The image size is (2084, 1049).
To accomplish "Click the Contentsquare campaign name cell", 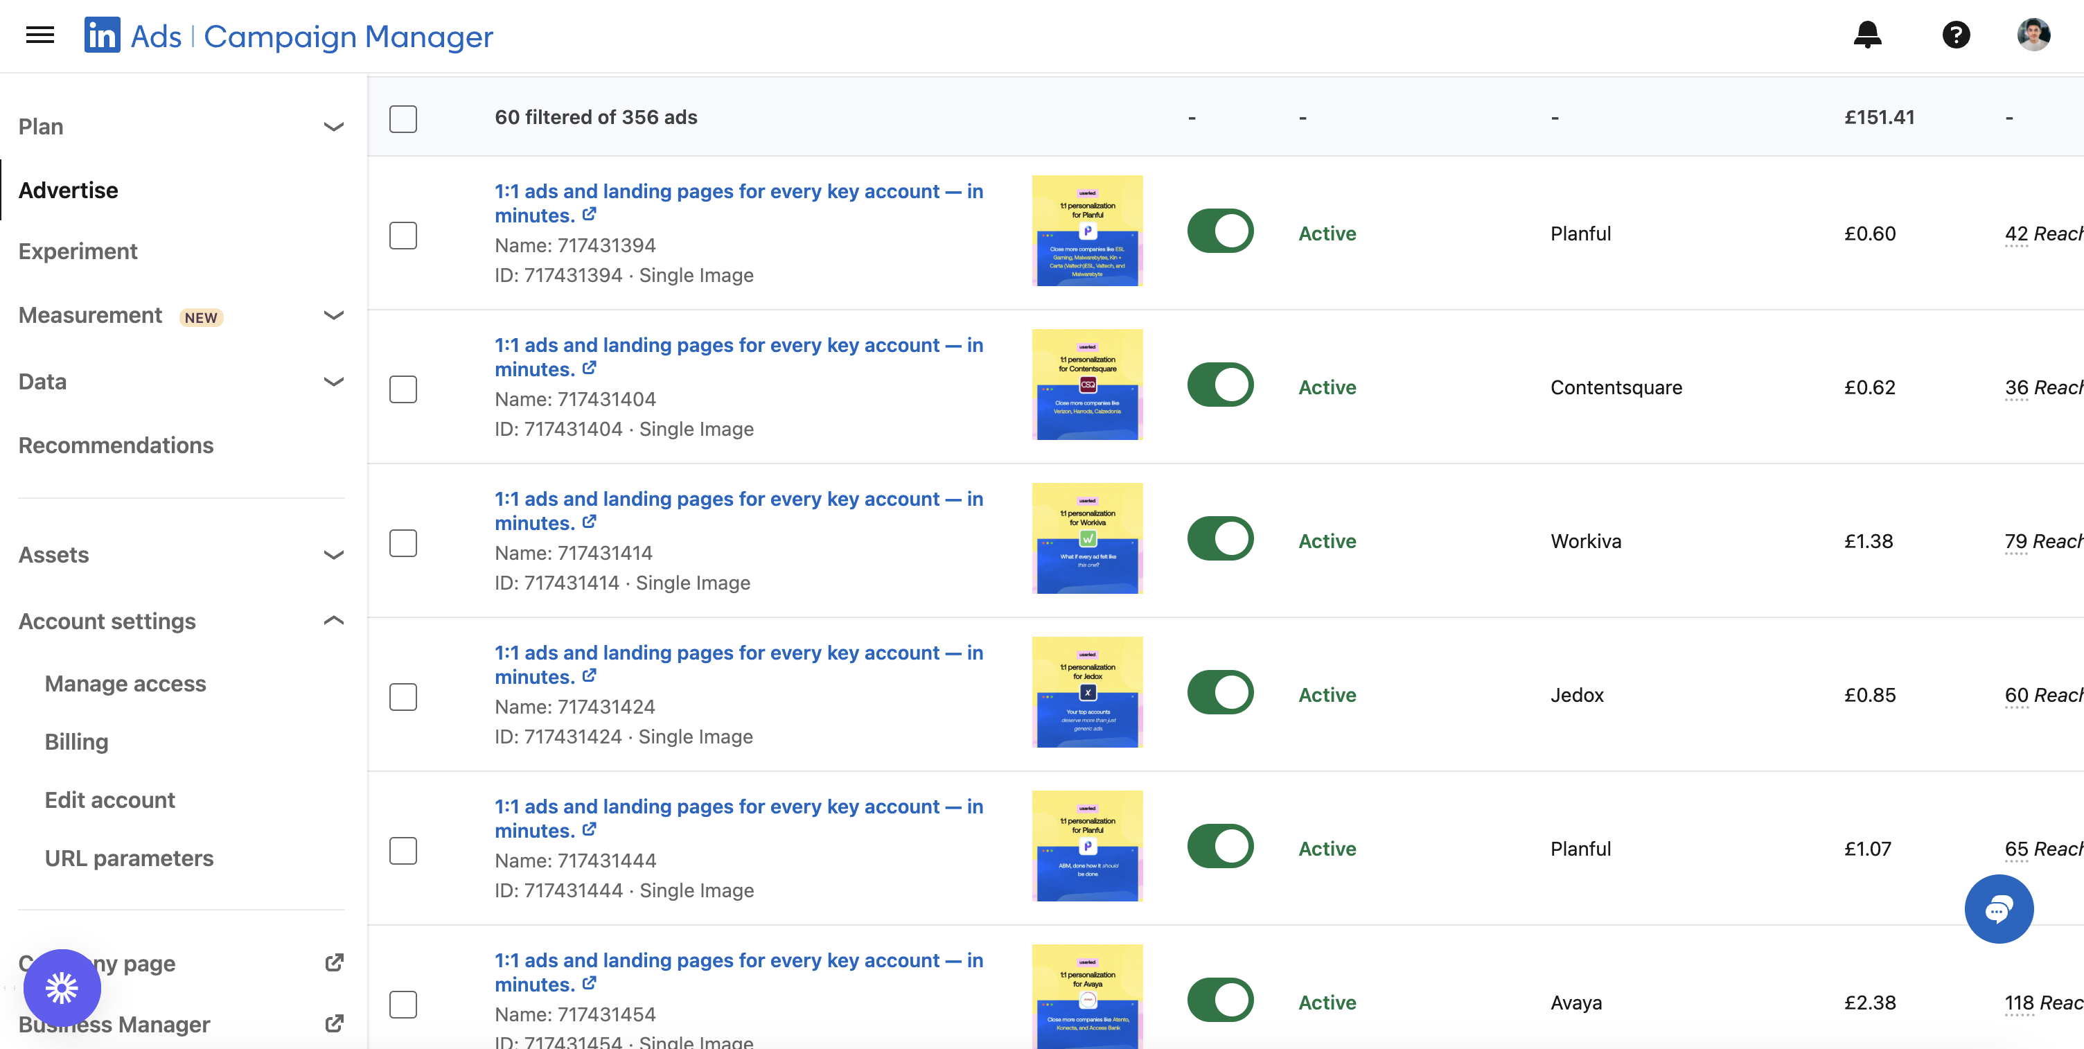I will pos(1616,387).
